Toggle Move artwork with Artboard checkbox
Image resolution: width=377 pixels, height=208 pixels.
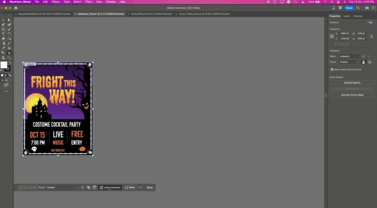click(x=332, y=70)
